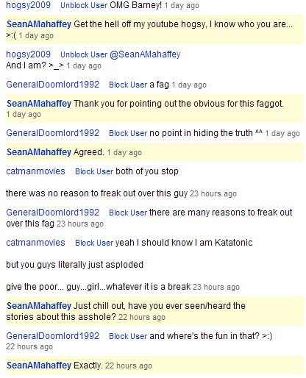Screen dimensions: 306x378
Task: Open catmanmovies profile on 'both of you stop'
Action: pyautogui.click(x=35, y=171)
